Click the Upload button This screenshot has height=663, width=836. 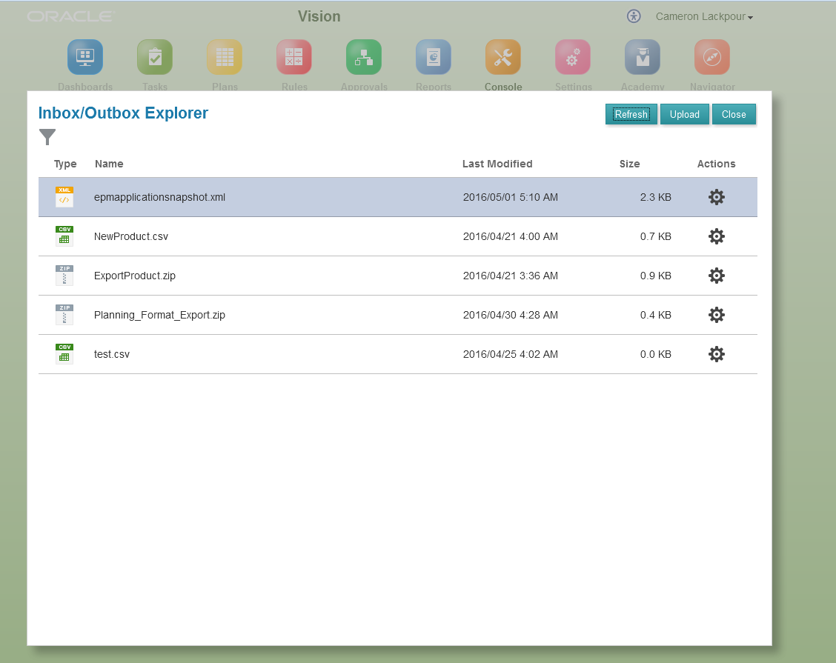click(685, 114)
